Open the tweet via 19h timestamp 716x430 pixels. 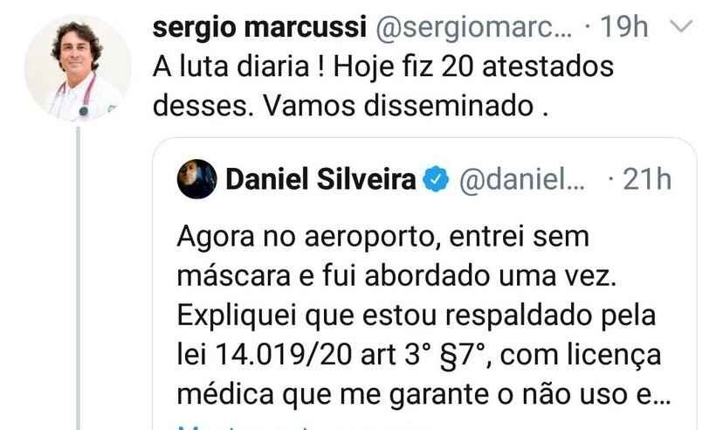point(623,27)
